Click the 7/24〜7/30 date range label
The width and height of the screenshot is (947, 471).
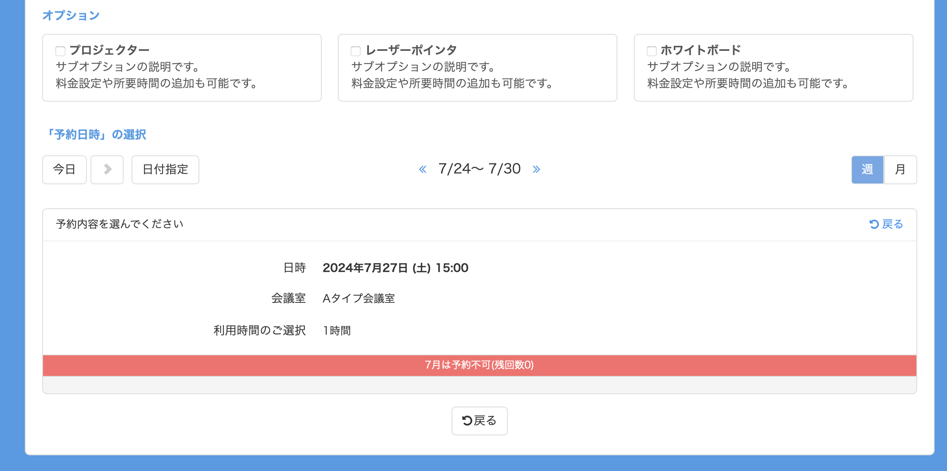(479, 169)
